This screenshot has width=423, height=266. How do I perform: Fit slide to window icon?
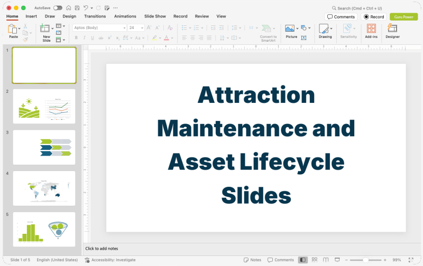click(411, 260)
